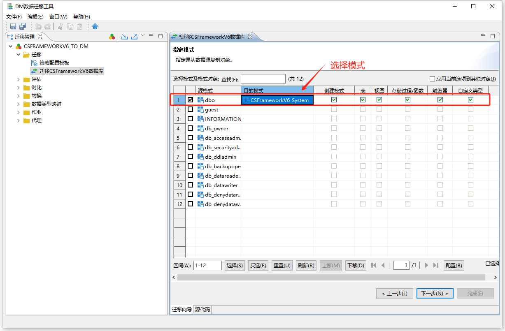The height and width of the screenshot is (331, 505).
Task: Minimize the 迁移管理 panel
Action: click(x=151, y=36)
